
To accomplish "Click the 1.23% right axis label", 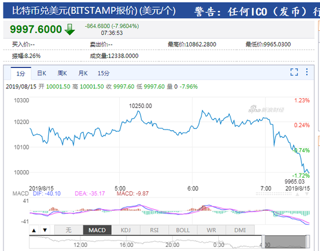I will tap(302, 101).
